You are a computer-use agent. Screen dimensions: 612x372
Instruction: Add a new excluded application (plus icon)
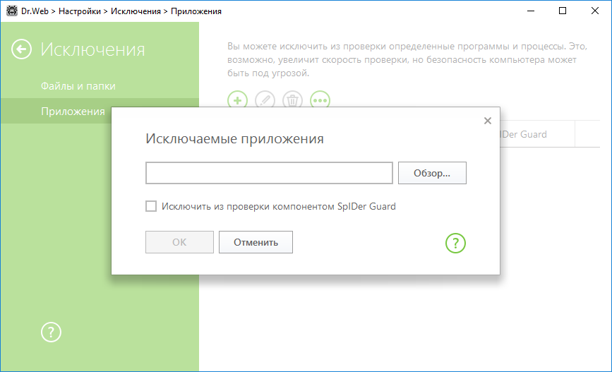point(237,100)
